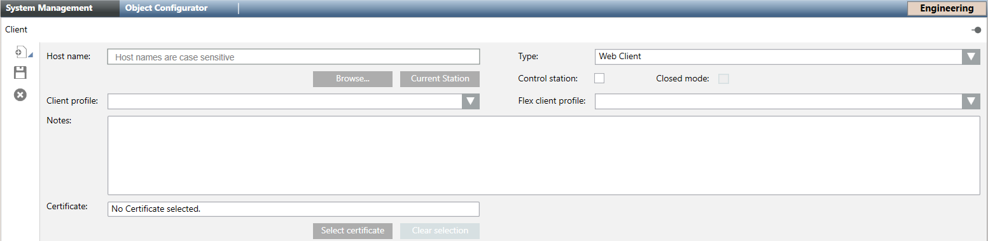Click the New client icon
The height and width of the screenshot is (241, 988).
coord(19,52)
